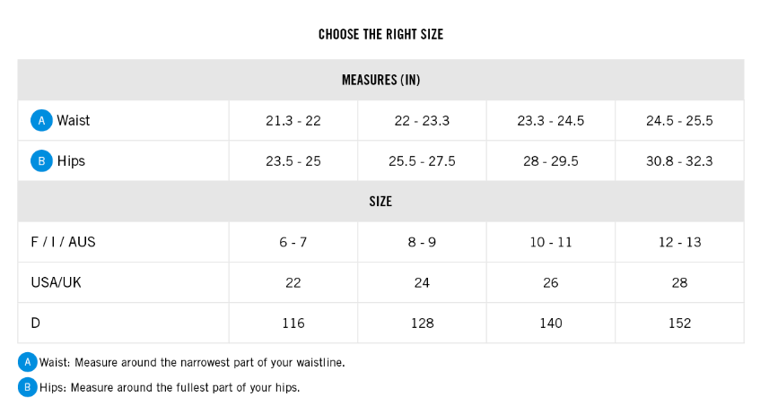Choose D size 140
This screenshot has width=769, height=414.
coord(551,323)
